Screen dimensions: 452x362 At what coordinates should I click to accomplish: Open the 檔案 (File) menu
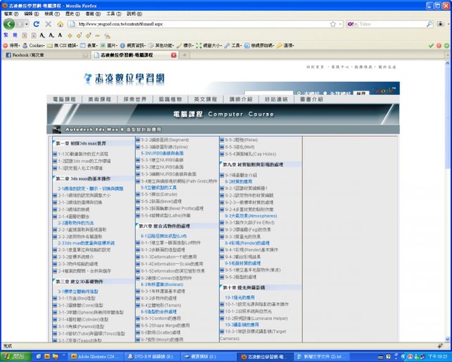[11, 14]
